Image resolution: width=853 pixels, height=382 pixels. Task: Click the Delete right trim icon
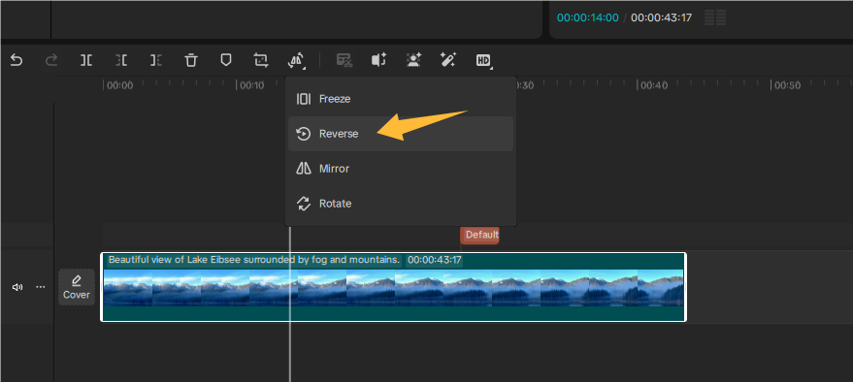[156, 60]
